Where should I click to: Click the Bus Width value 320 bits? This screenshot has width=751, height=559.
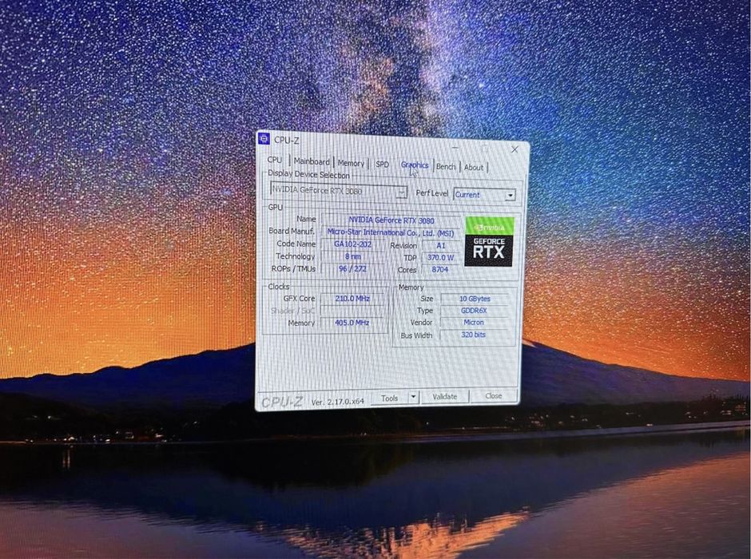[x=473, y=335]
